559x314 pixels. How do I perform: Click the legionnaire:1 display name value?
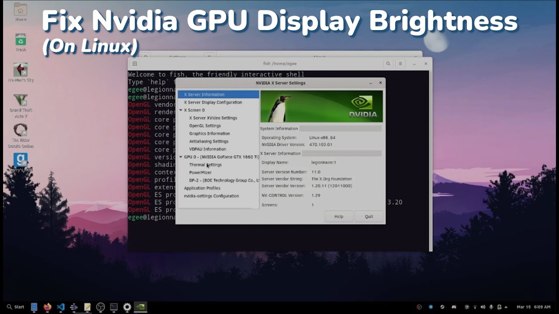(x=323, y=162)
